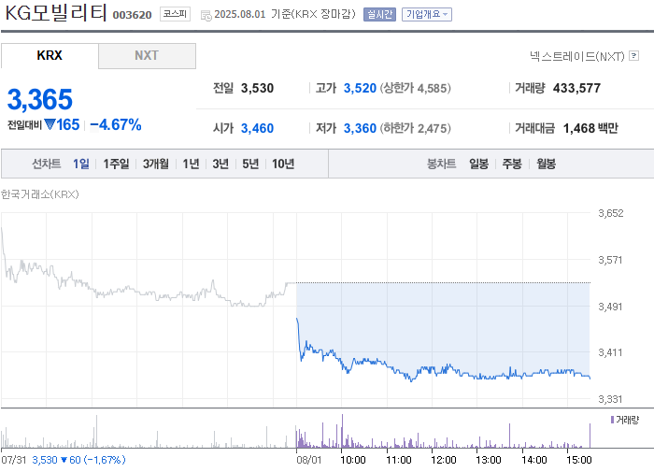This screenshot has width=654, height=472.
Task: Click the current price 3,365
Action: pos(39,99)
